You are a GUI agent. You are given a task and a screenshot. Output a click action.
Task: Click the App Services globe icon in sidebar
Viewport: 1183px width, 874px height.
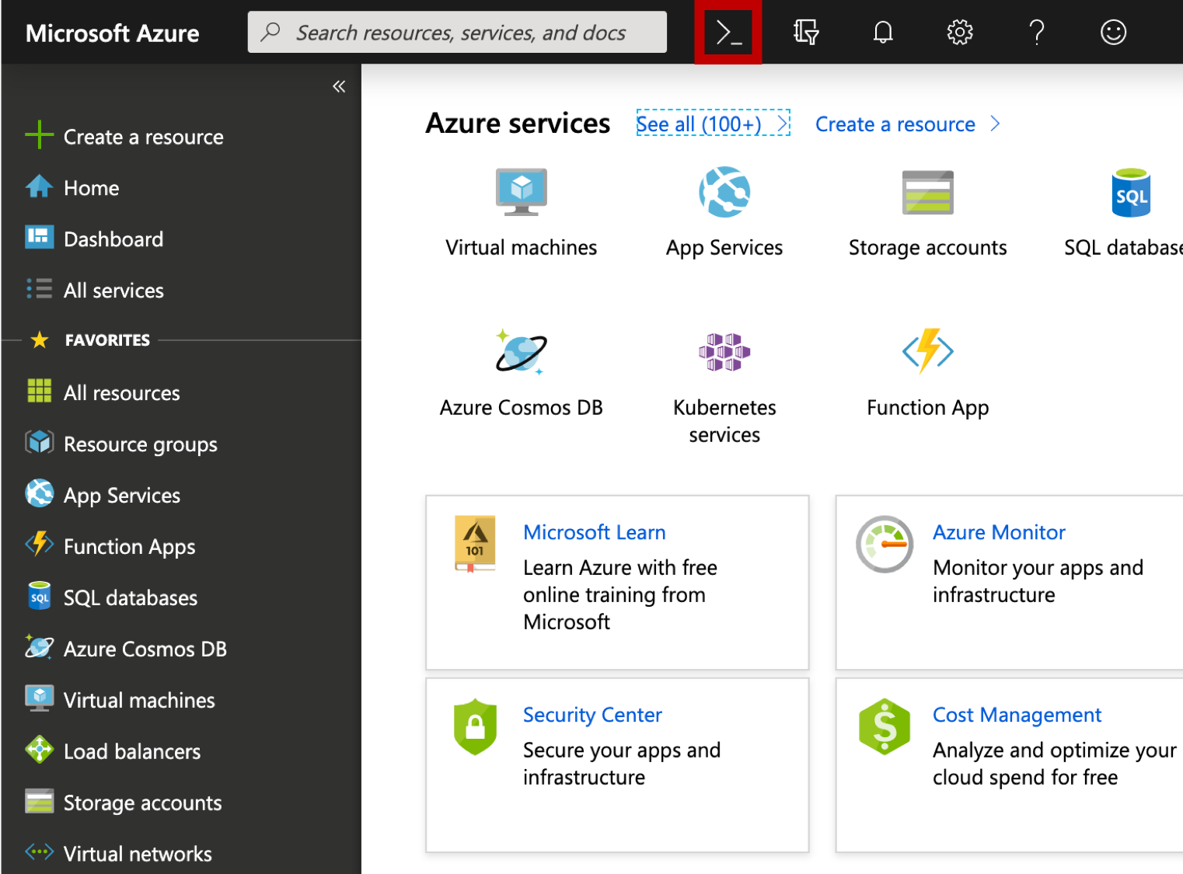(39, 493)
